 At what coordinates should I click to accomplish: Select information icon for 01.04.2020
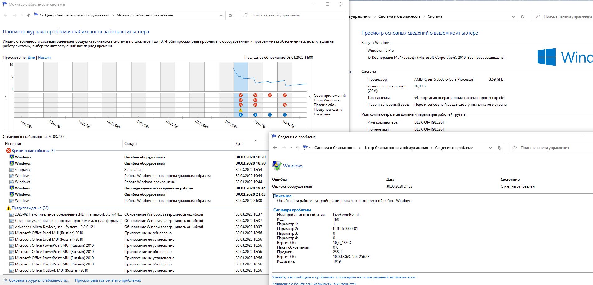point(270,115)
